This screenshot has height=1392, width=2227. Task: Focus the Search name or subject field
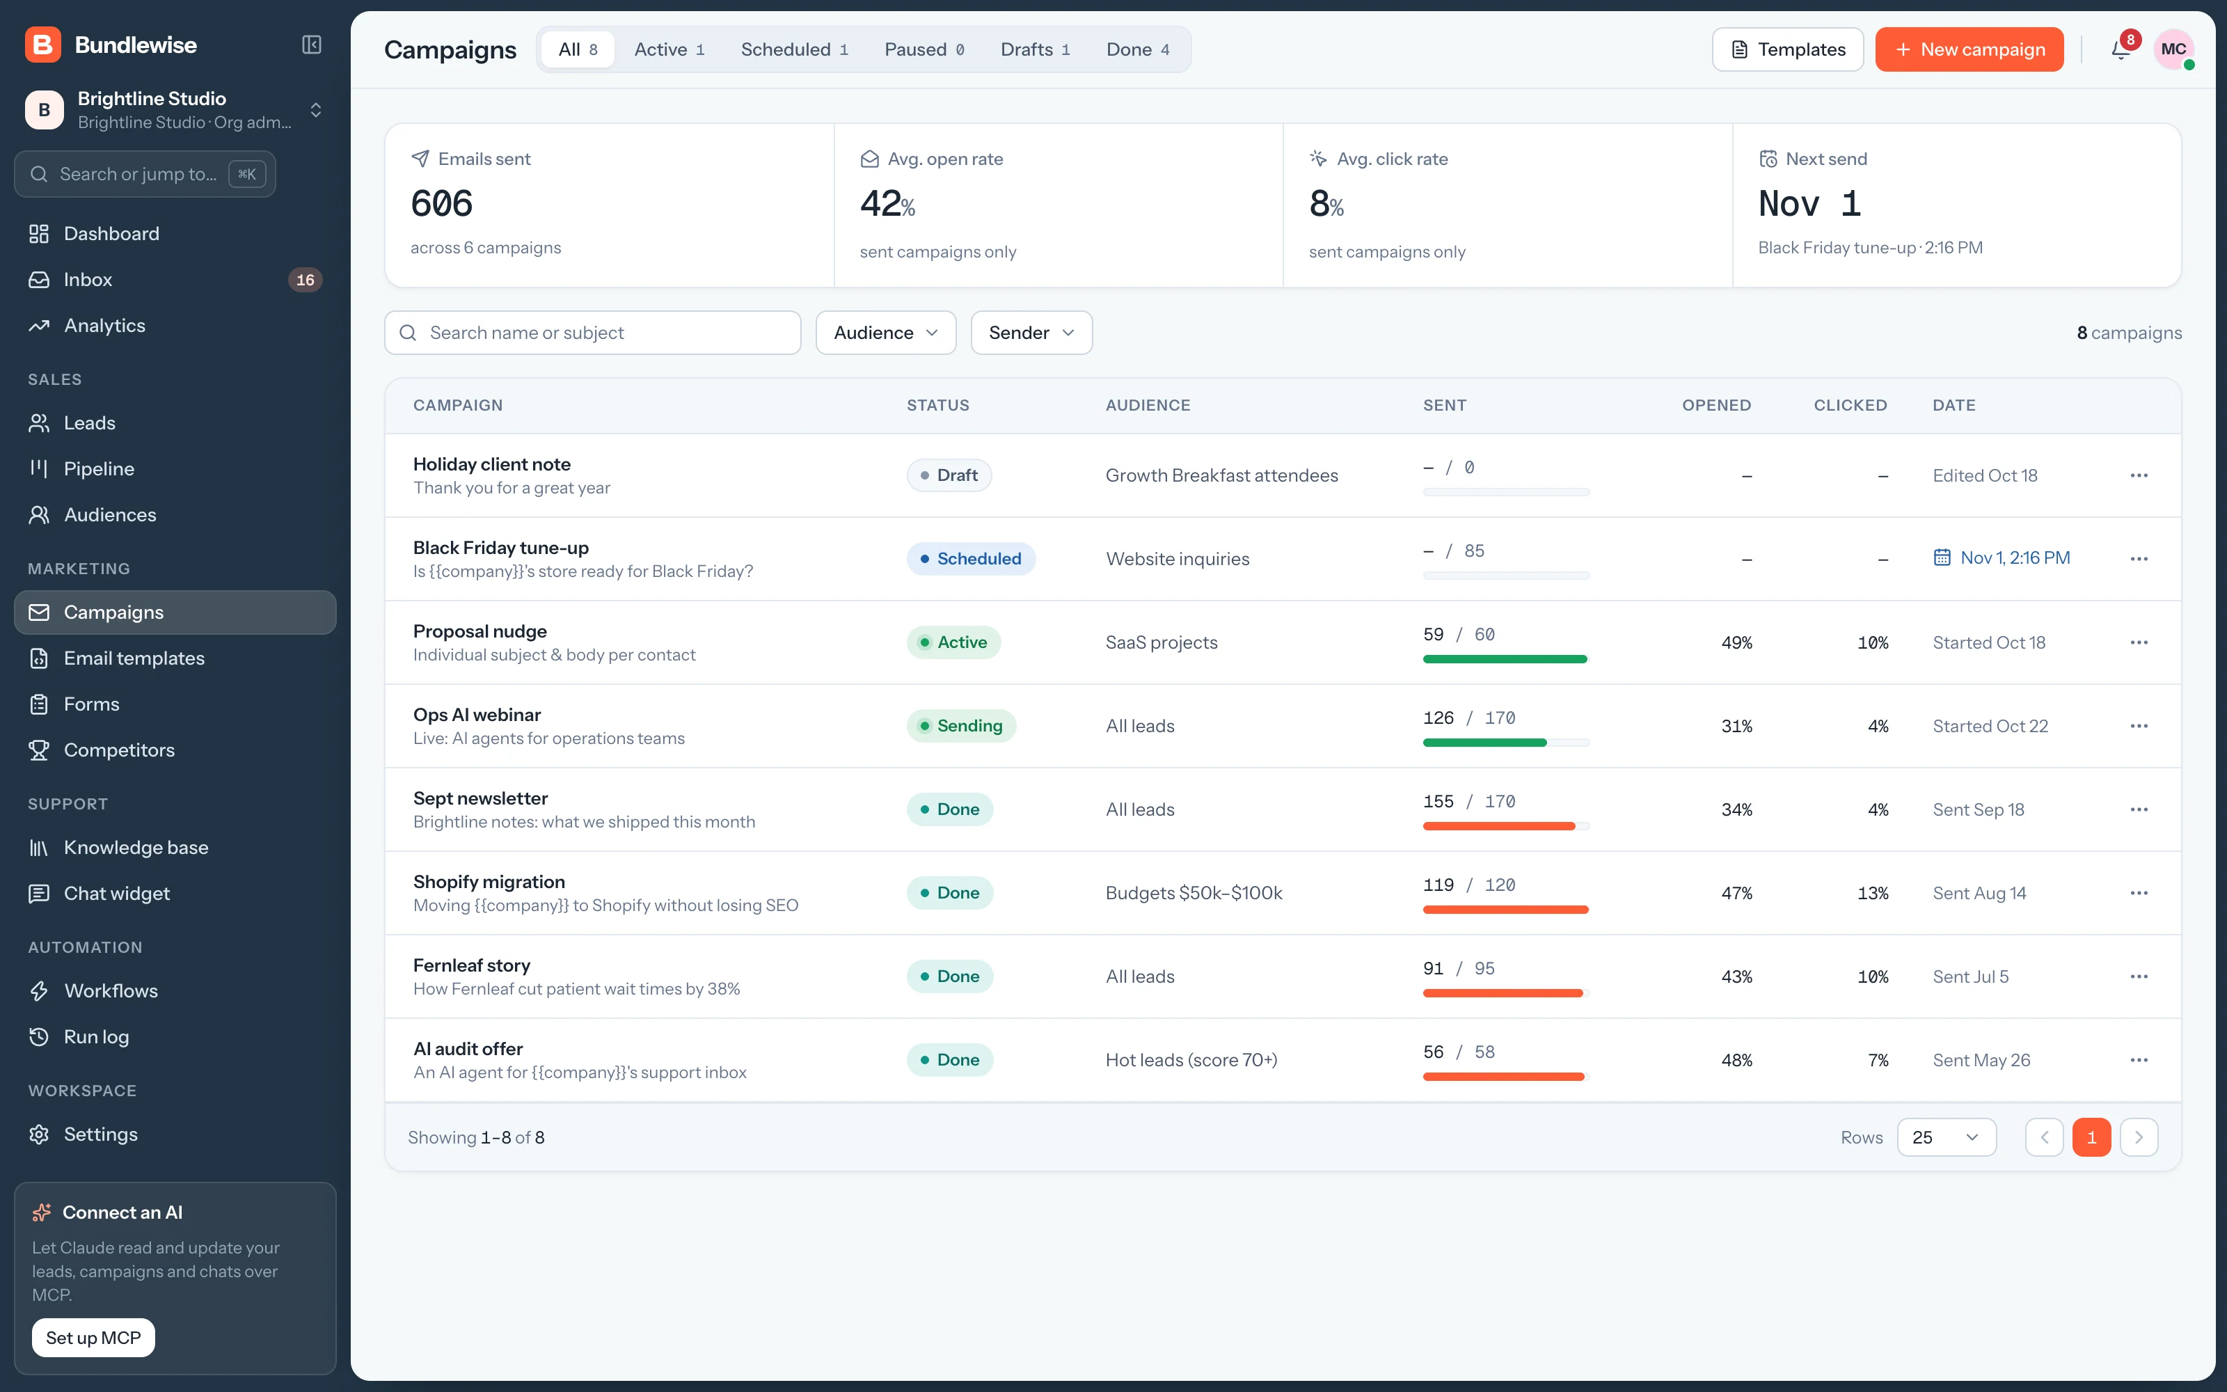tap(593, 333)
